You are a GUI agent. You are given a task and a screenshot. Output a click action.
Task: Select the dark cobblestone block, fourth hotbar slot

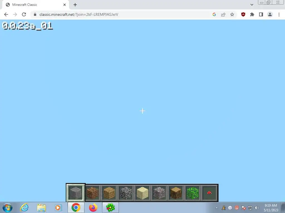click(126, 193)
